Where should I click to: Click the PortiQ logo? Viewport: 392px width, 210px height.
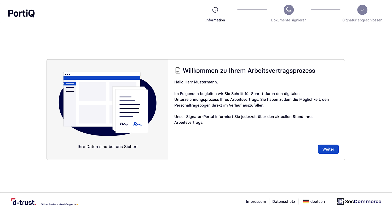click(21, 13)
